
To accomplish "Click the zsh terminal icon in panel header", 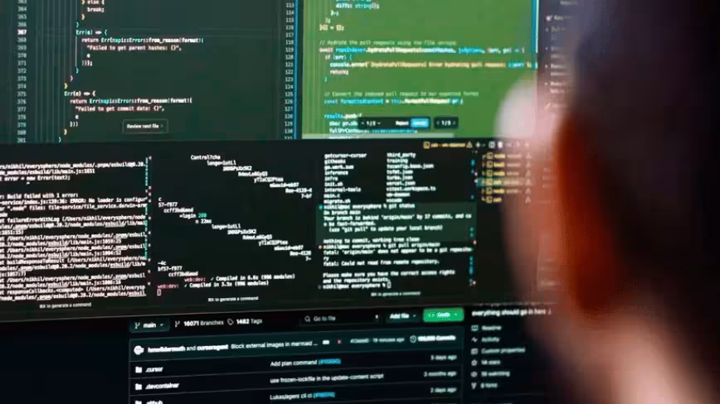I will point(426,145).
